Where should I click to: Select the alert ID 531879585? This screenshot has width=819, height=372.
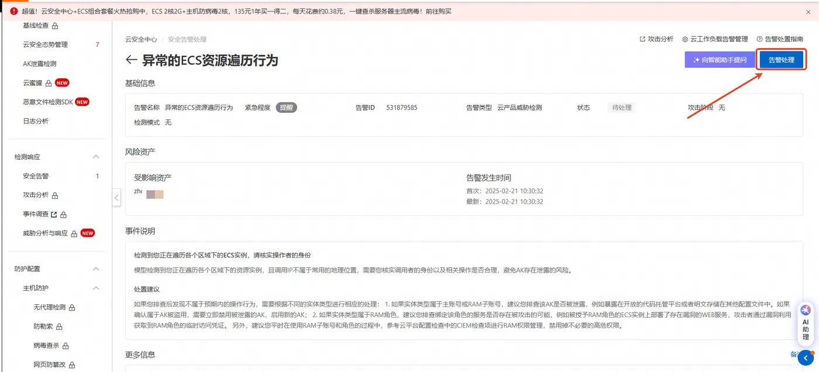click(x=402, y=108)
